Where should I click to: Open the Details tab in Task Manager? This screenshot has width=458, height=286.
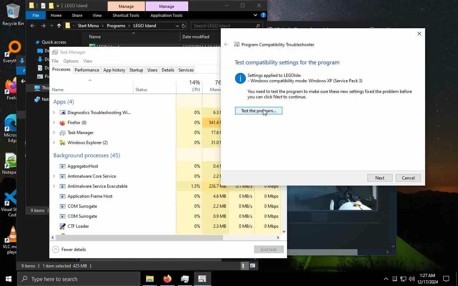(x=168, y=70)
